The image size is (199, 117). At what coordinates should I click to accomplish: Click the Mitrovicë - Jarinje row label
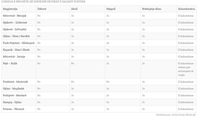tap(14, 57)
